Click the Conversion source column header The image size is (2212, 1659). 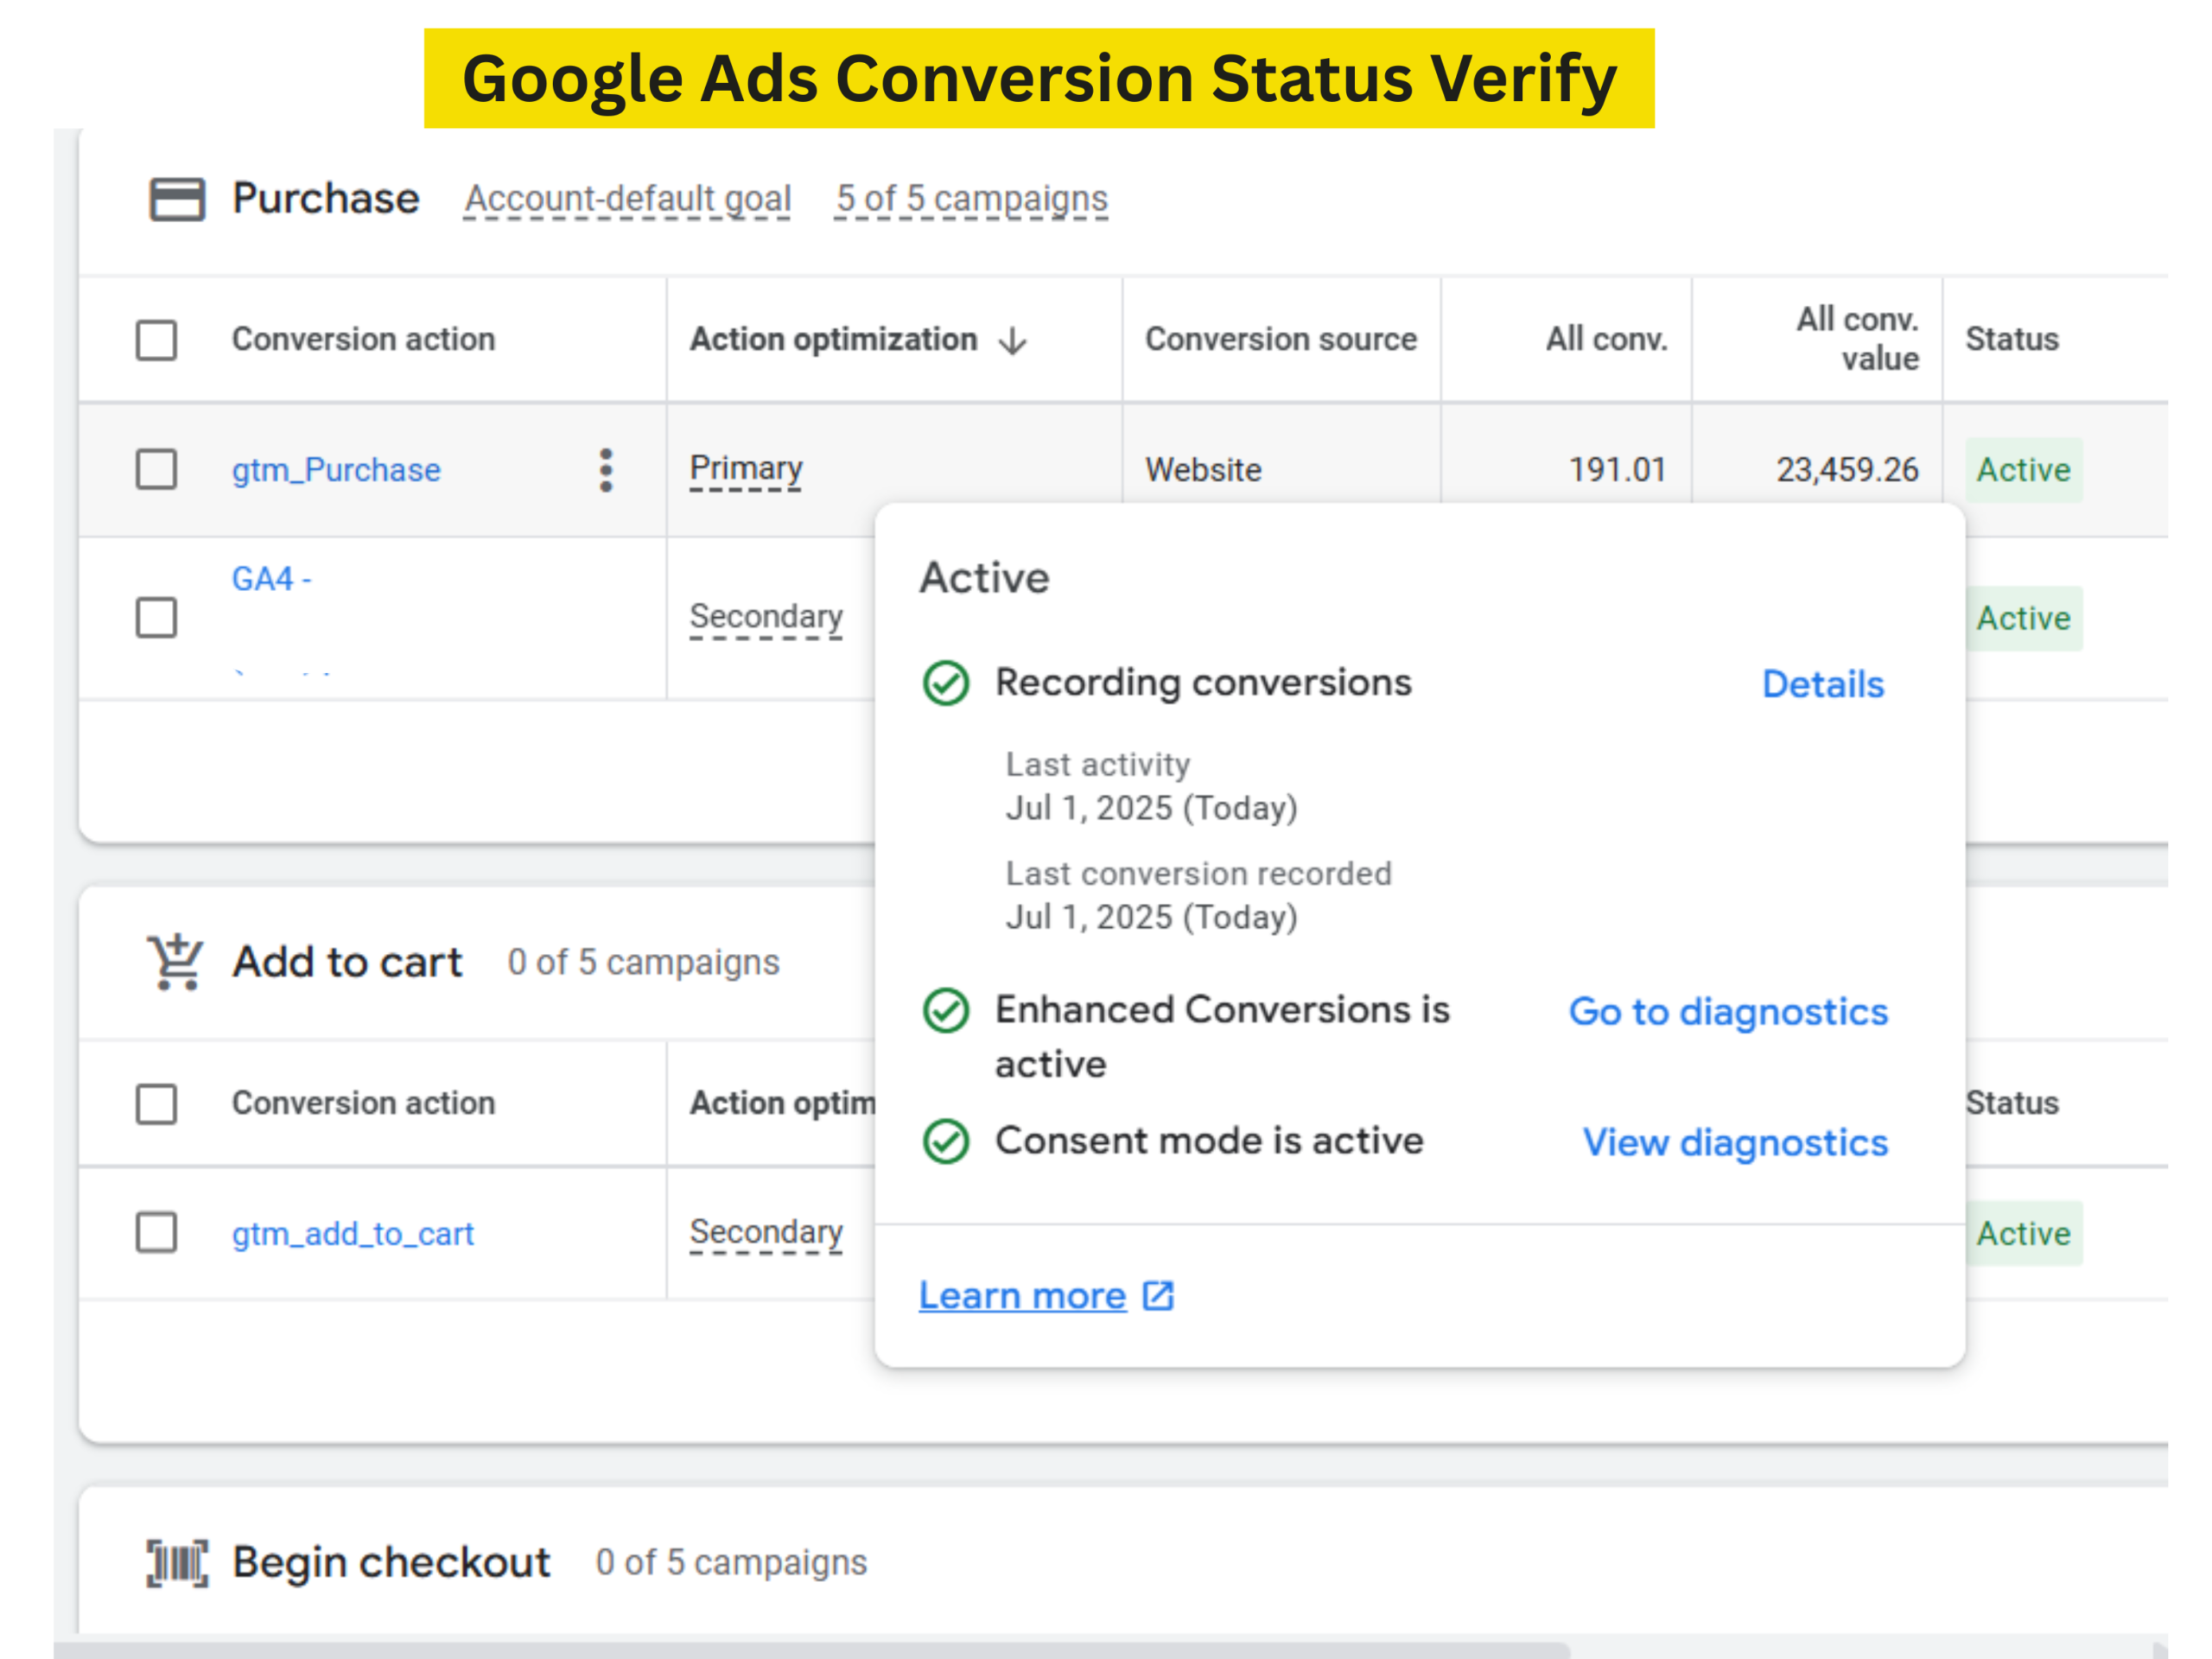[x=1280, y=340]
